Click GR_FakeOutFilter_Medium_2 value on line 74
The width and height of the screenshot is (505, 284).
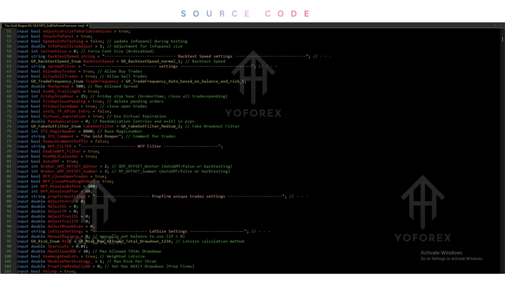[151, 126]
